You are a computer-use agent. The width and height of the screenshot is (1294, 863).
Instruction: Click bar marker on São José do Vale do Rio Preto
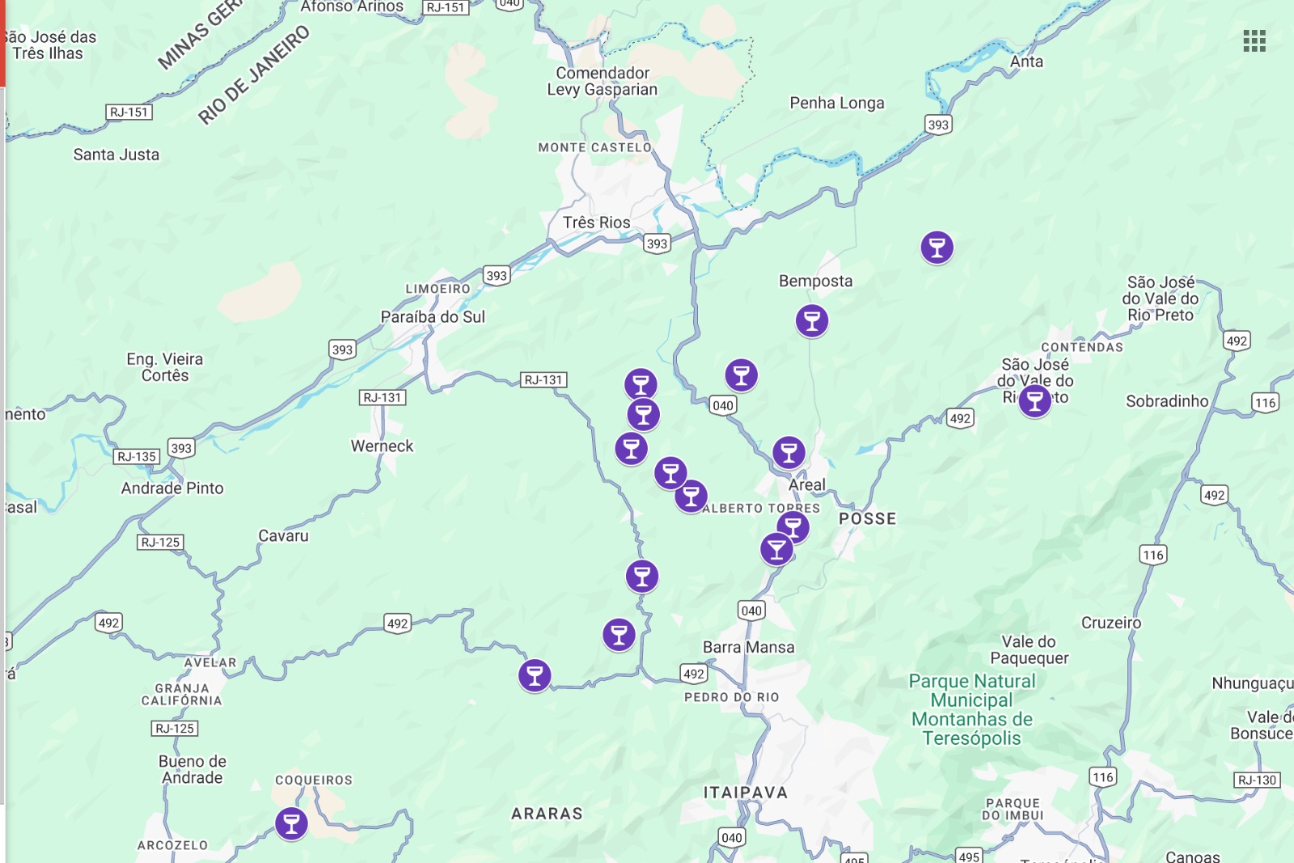click(x=1034, y=400)
